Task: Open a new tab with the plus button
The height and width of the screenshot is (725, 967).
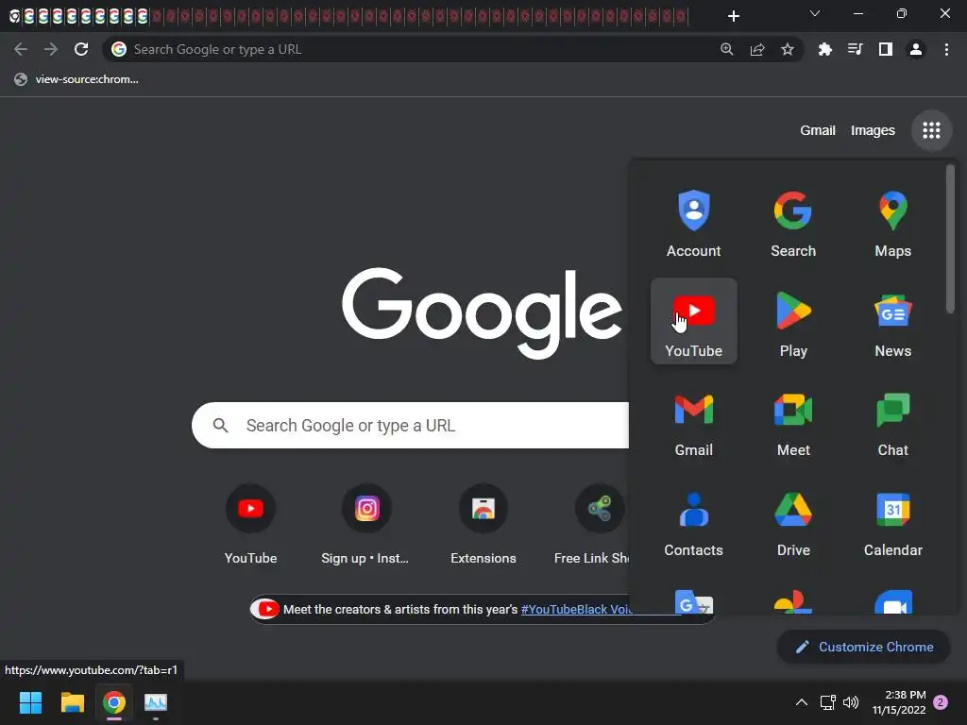Action: pos(733,16)
